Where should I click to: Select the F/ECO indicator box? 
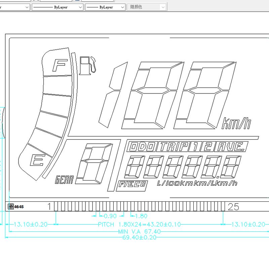coord(132,184)
